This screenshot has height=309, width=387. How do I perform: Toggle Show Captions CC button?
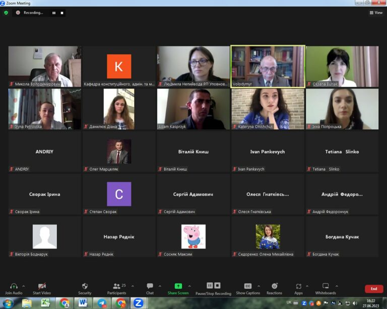pyautogui.click(x=248, y=288)
